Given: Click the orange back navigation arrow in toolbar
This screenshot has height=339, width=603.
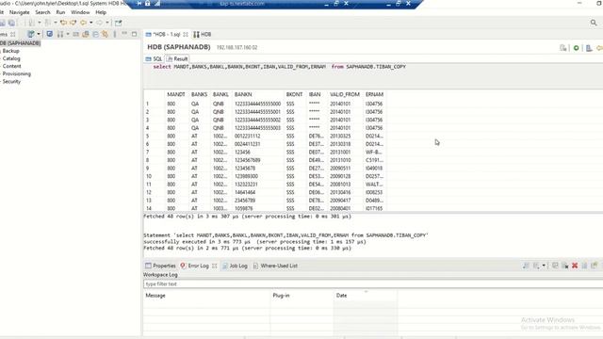Looking at the screenshot, I should point(83,23).
